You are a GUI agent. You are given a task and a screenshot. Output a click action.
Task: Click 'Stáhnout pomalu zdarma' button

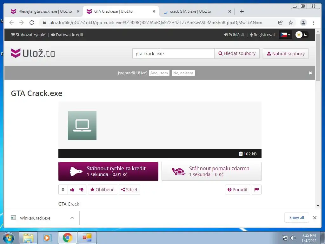211,171
